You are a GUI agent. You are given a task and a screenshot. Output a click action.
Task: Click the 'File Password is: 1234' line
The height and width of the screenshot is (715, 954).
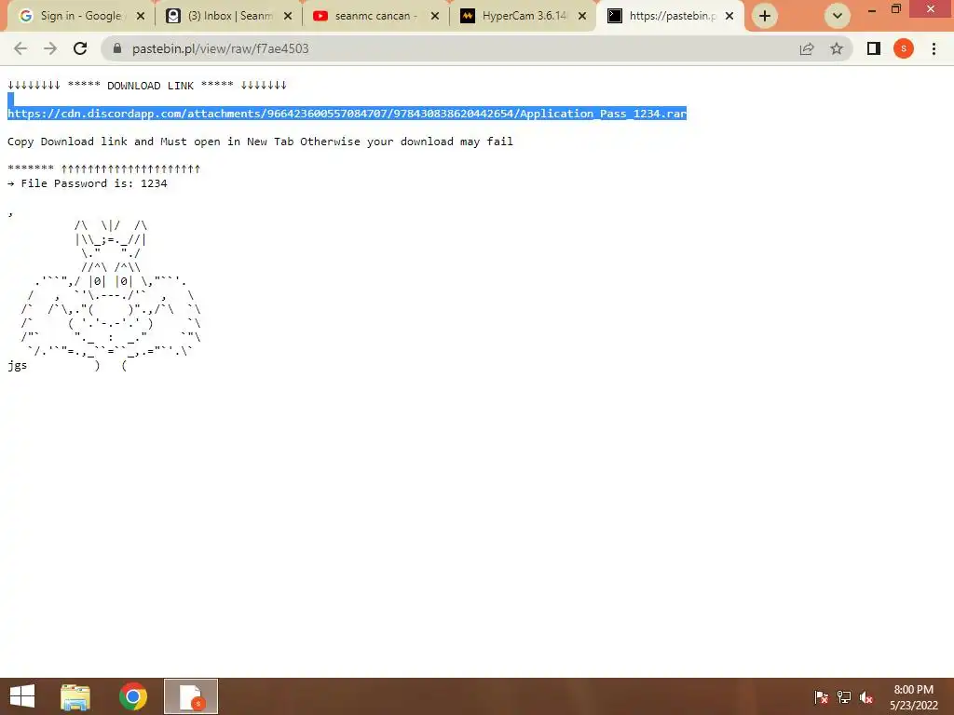click(x=94, y=183)
